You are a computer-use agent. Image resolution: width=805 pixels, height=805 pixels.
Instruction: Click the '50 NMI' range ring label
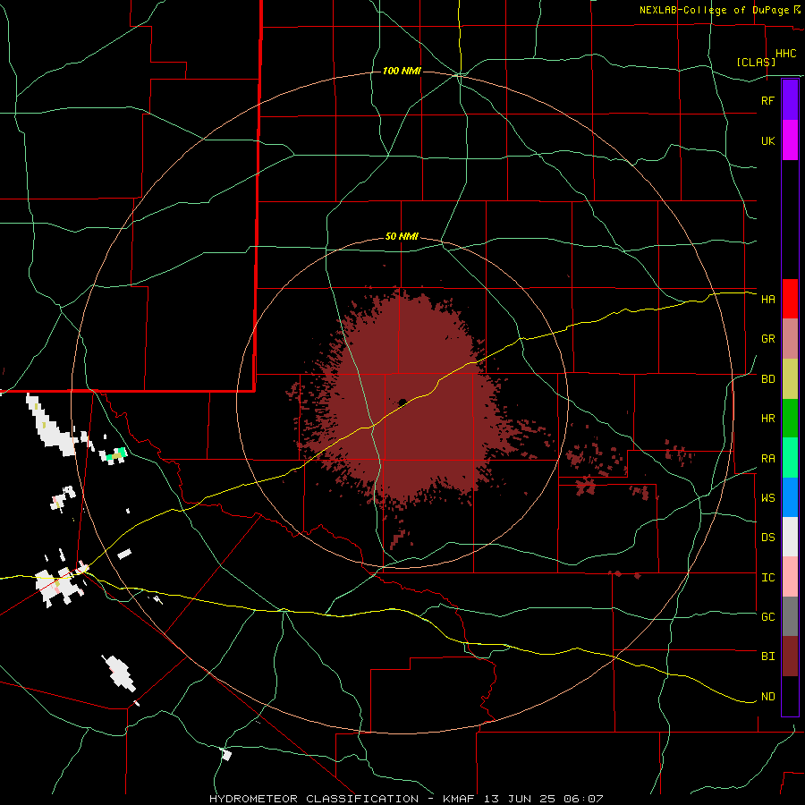(402, 237)
